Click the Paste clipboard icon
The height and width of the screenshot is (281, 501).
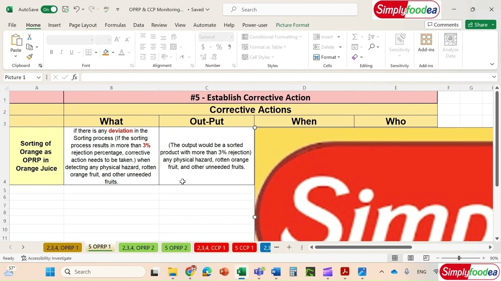(16, 40)
